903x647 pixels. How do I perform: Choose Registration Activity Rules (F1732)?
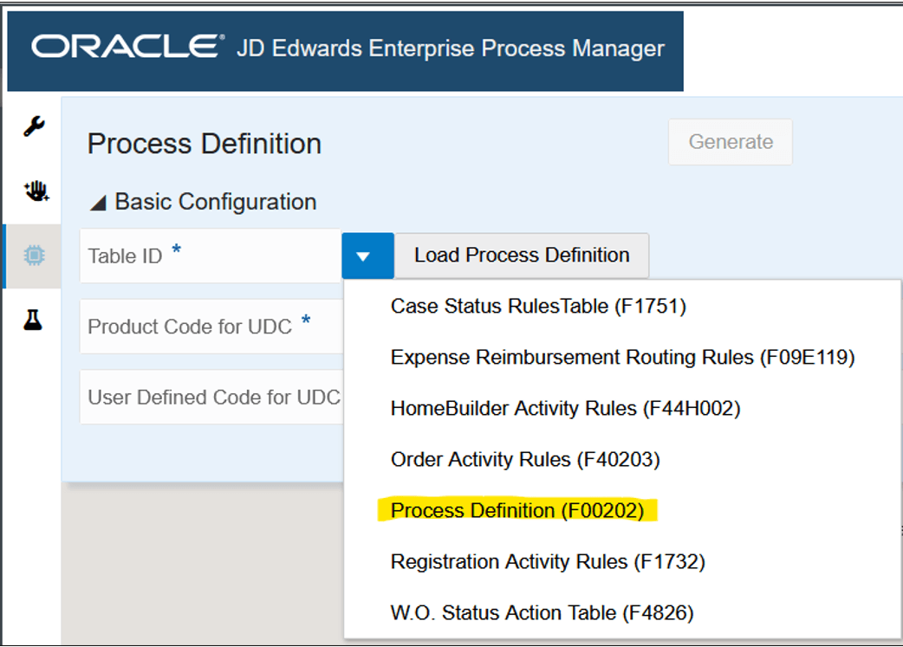(548, 561)
